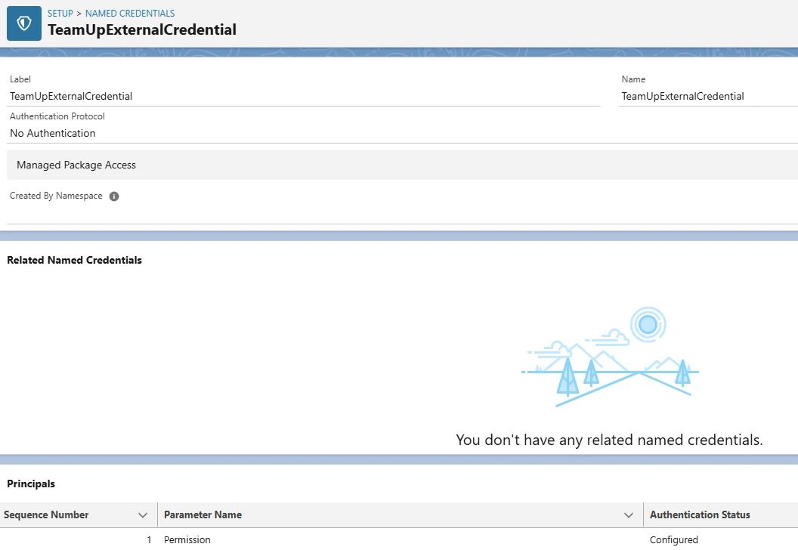Image resolution: width=798 pixels, height=550 pixels.
Task: Select the Permission principal row entry
Action: pyautogui.click(x=187, y=539)
